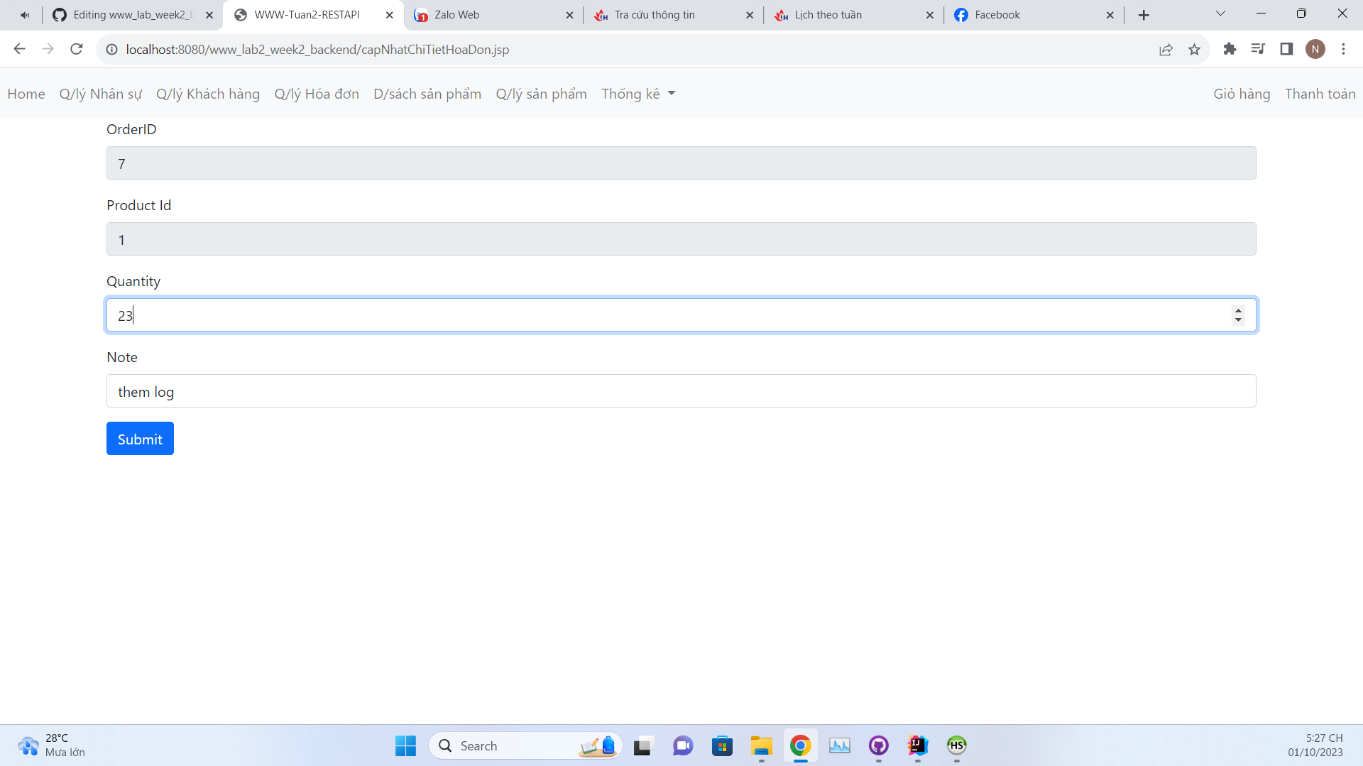Open the side panel icon
The width and height of the screenshot is (1363, 766).
pyautogui.click(x=1287, y=49)
